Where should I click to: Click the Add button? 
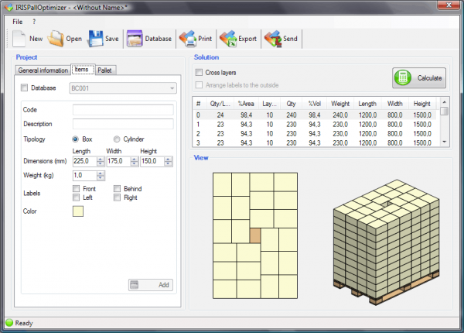(x=151, y=285)
